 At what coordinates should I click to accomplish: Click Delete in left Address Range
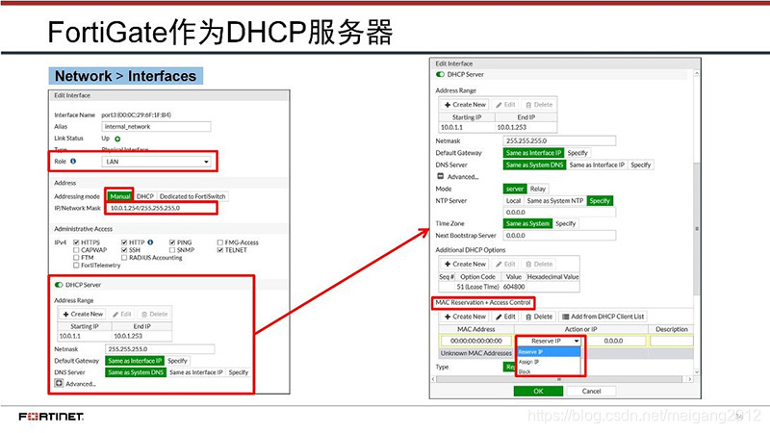click(x=154, y=315)
